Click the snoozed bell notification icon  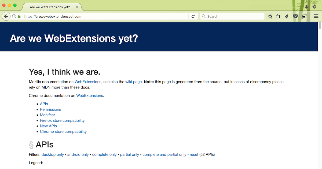click(314, 7)
